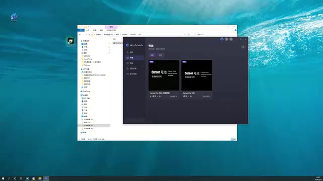Open 应用程序工具 tab in Explorer ribbon

111,30
